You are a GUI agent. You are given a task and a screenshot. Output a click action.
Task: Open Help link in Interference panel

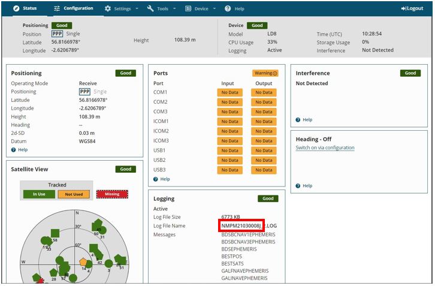point(307,120)
